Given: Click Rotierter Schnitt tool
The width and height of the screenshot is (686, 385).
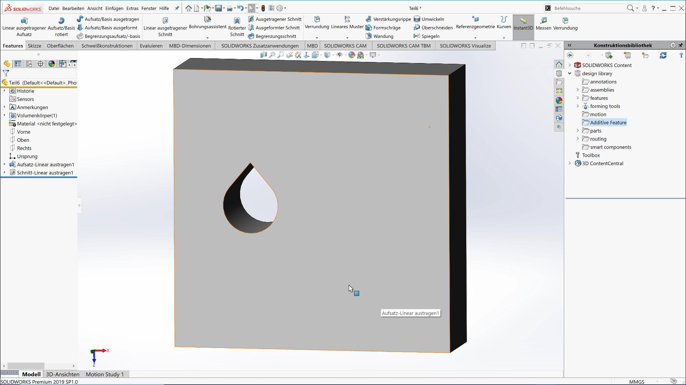Looking at the screenshot, I should 237,27.
